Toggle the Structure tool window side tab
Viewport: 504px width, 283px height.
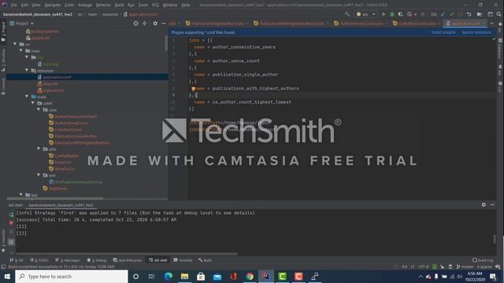coord(3,60)
